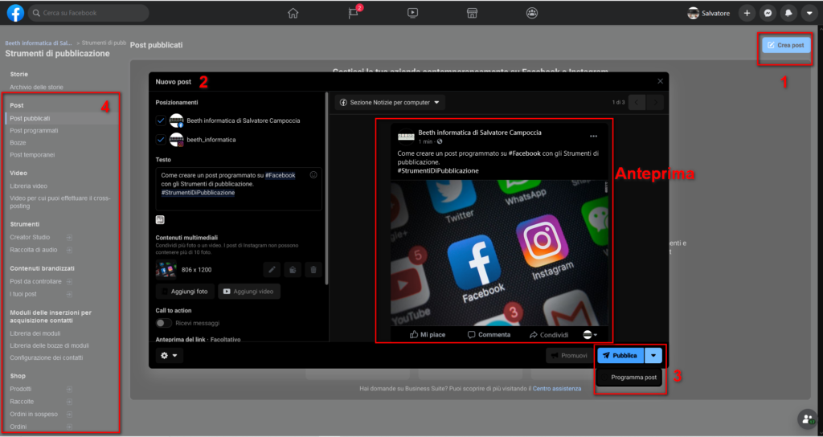Open the arrow dropdown next to Pubblica
The height and width of the screenshot is (437, 823).
pyautogui.click(x=653, y=356)
